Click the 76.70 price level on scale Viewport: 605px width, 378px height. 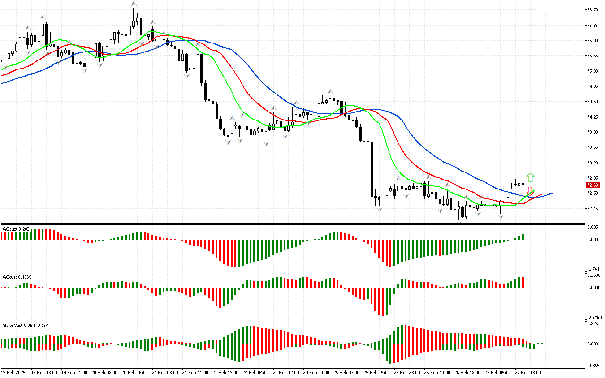coord(592,9)
